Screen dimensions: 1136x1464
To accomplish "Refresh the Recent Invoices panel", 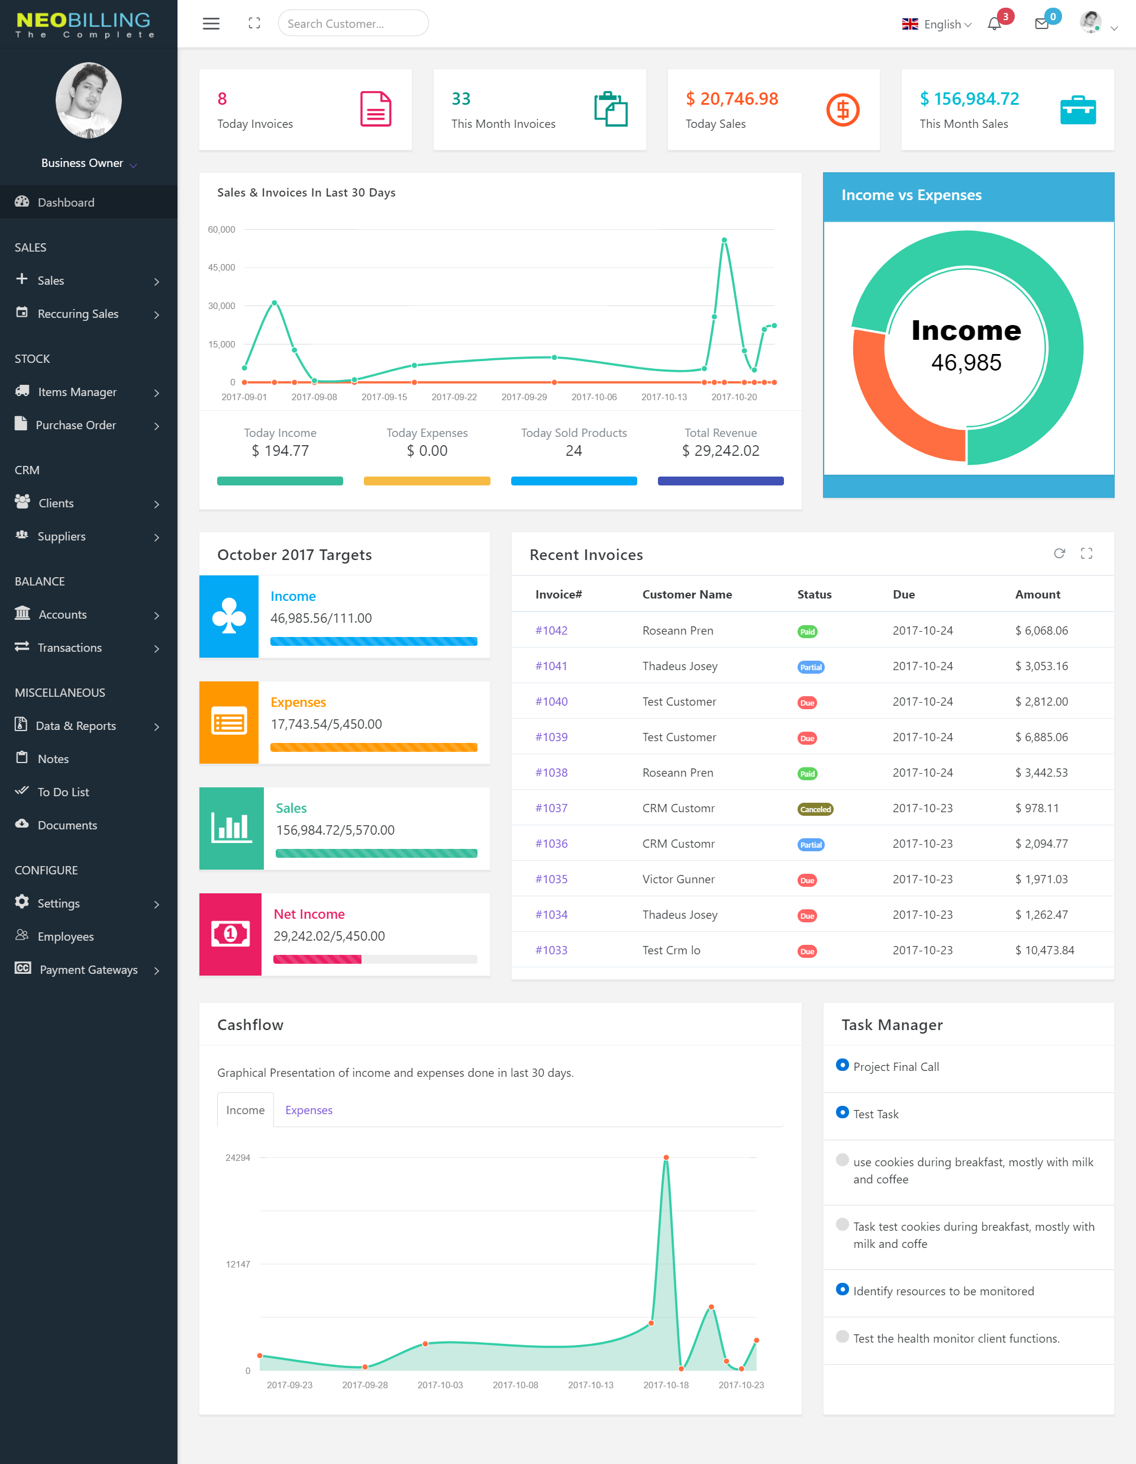I will 1059,554.
